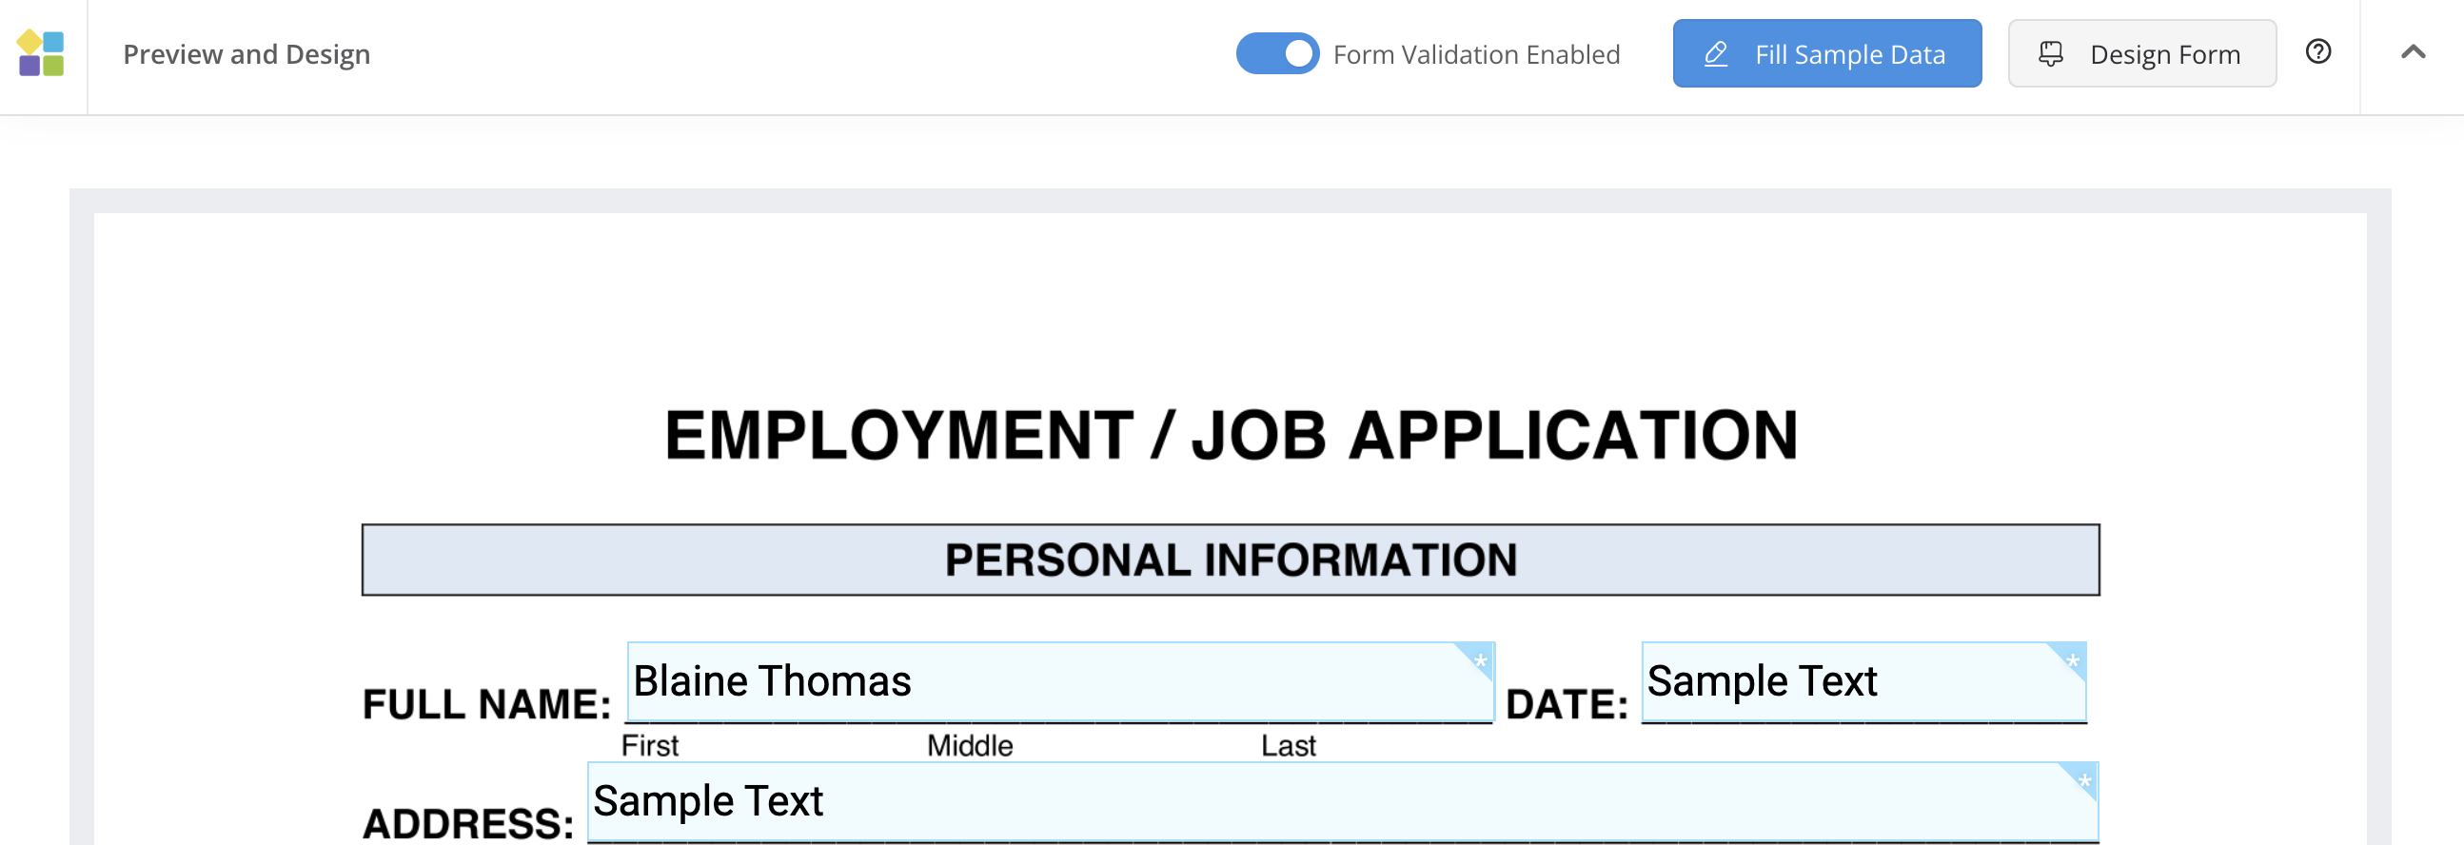2464x845 pixels.
Task: Click the FULL NAME label
Action: tap(486, 704)
